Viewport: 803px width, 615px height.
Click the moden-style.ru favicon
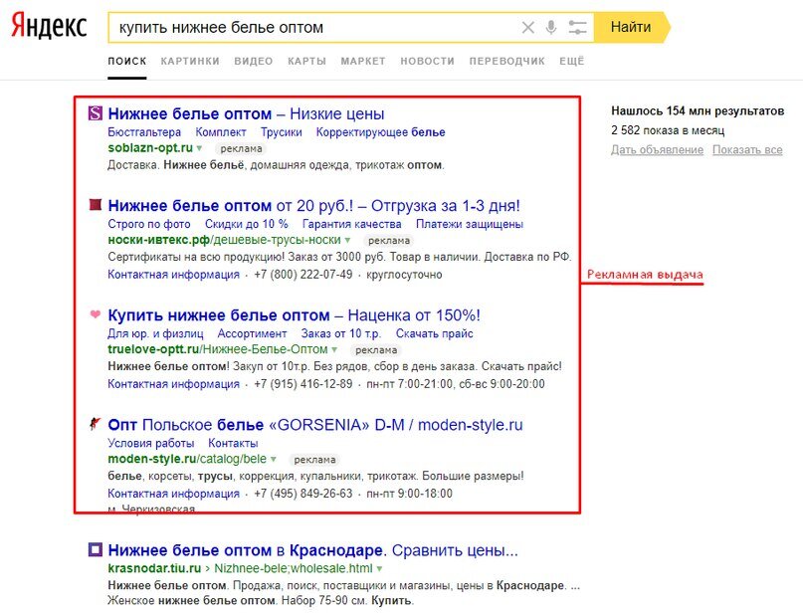point(96,424)
